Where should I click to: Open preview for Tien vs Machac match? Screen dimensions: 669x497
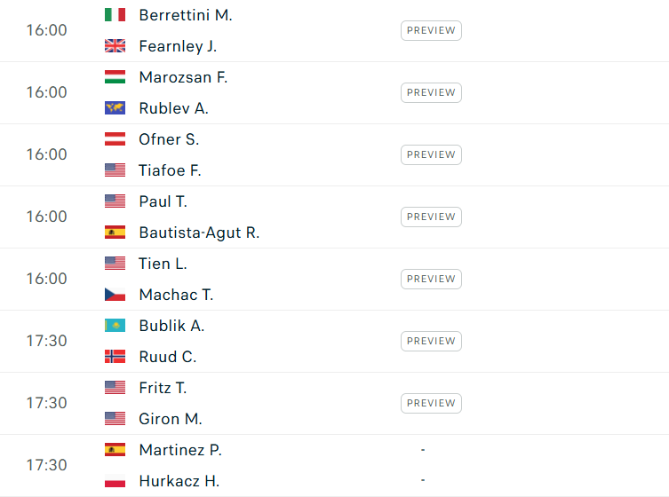(x=431, y=280)
